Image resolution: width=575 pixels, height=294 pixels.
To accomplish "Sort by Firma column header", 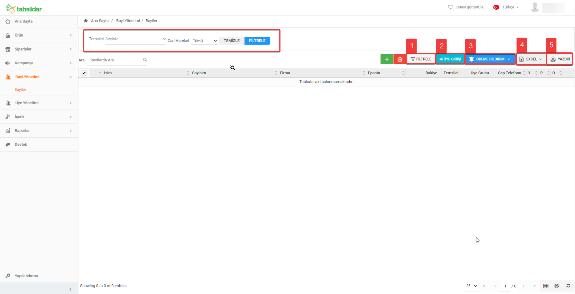I will (322, 73).
